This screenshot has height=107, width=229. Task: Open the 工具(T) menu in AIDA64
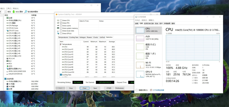(x=9, y=9)
